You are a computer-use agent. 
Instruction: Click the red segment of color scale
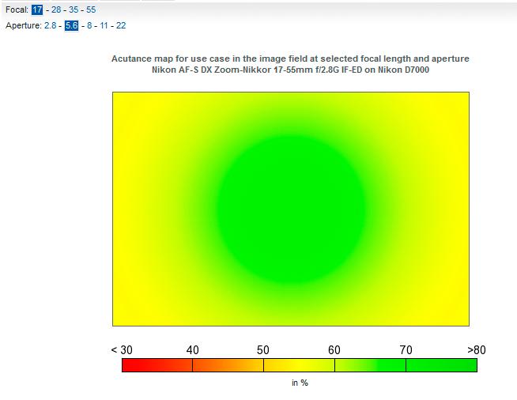(157, 365)
